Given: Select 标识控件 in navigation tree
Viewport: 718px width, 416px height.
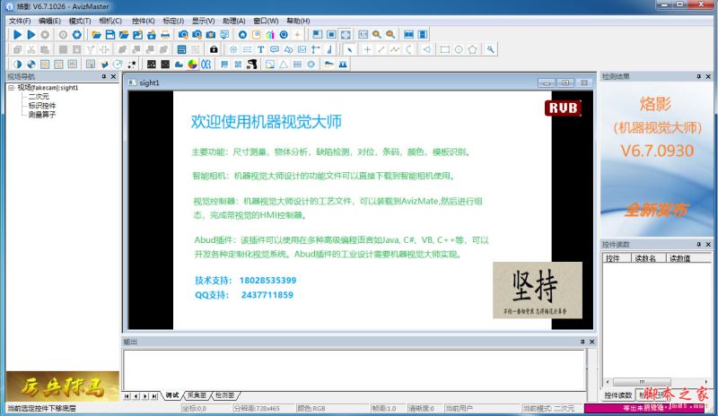Looking at the screenshot, I should (x=42, y=106).
